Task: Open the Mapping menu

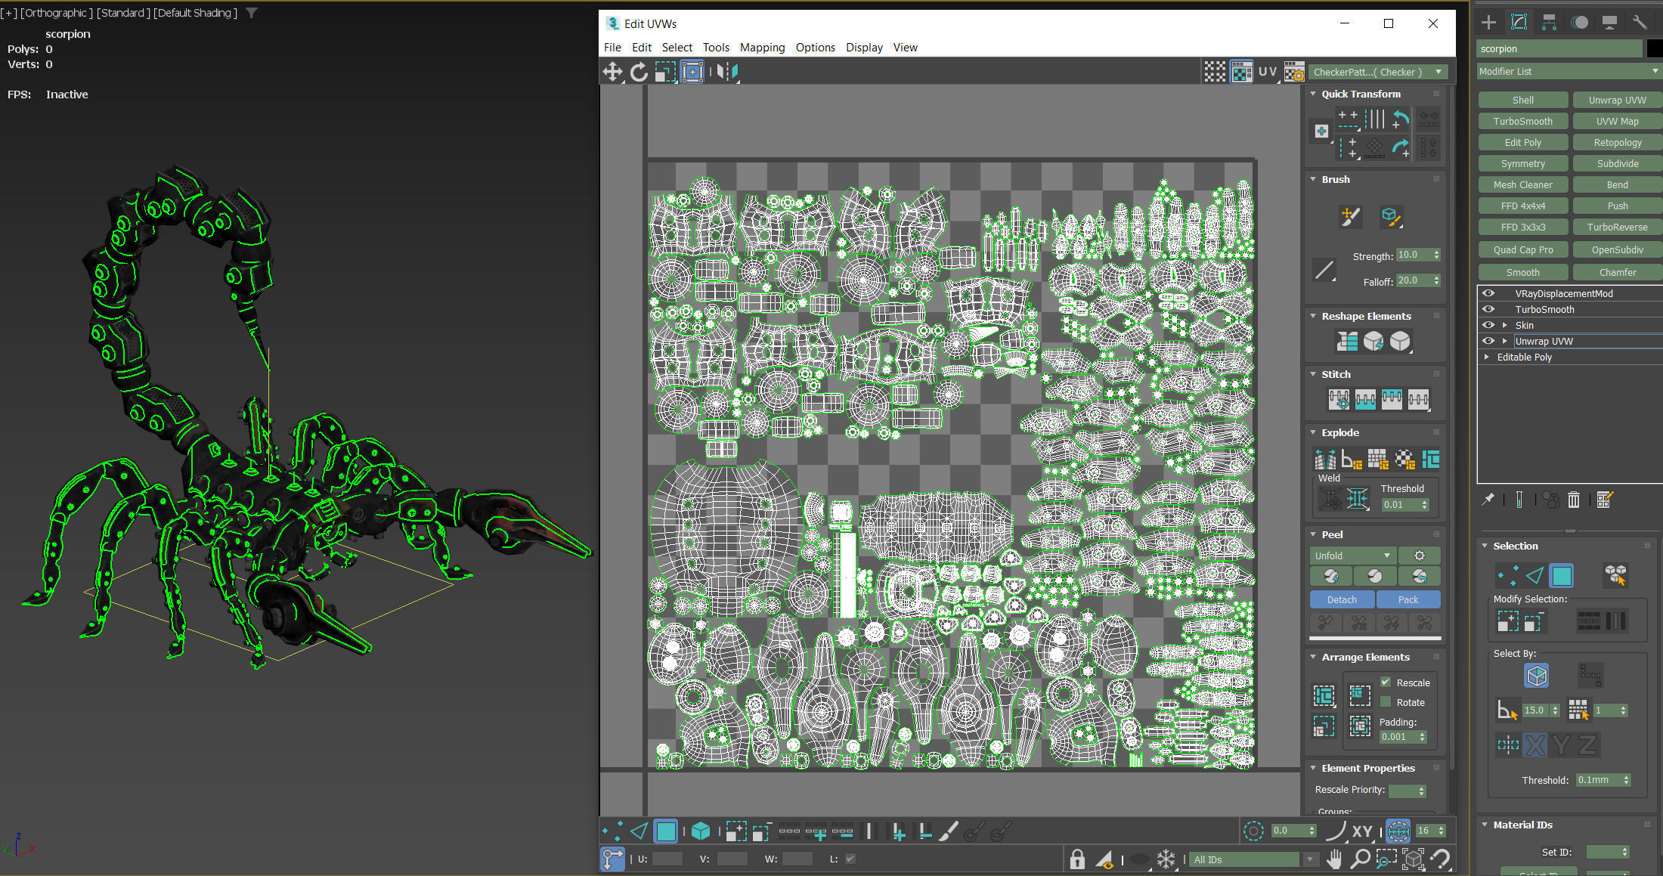Action: 762,47
